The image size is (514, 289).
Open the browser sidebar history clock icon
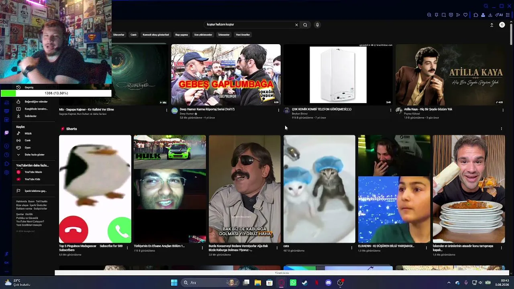(6, 155)
